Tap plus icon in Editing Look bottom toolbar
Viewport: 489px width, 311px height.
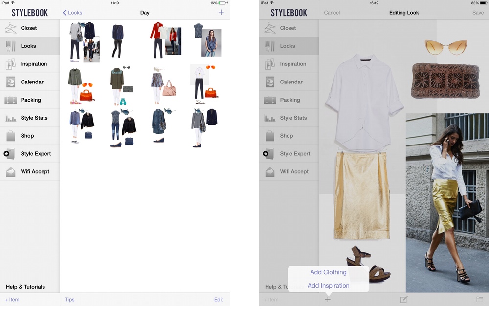click(x=328, y=299)
